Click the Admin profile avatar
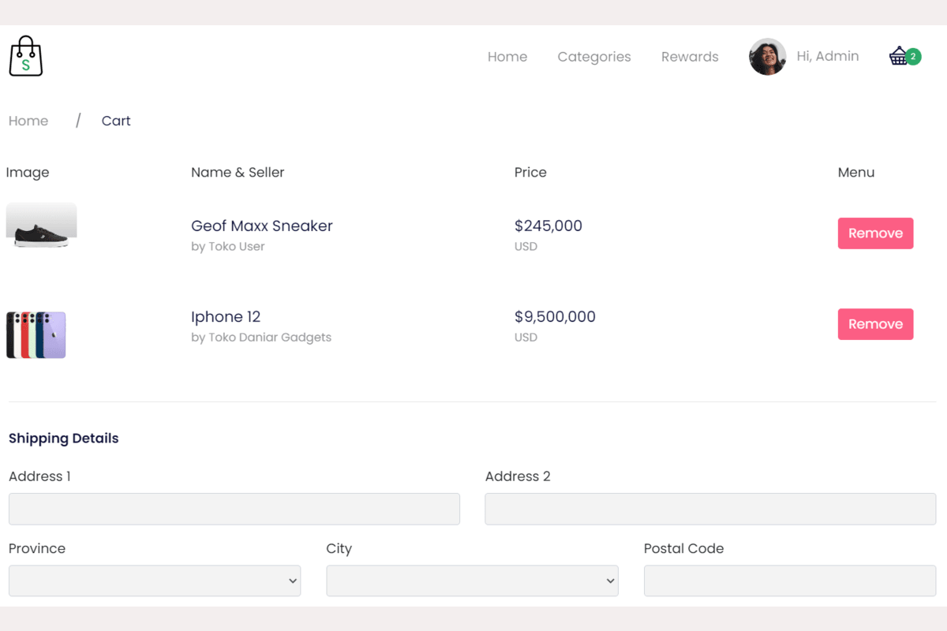The width and height of the screenshot is (947, 631). pyautogui.click(x=767, y=57)
